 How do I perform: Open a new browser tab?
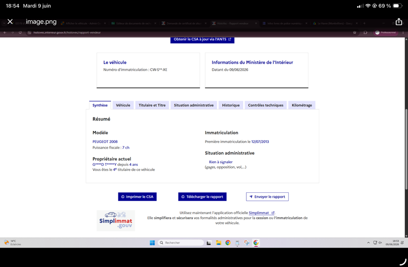(x=364, y=23)
